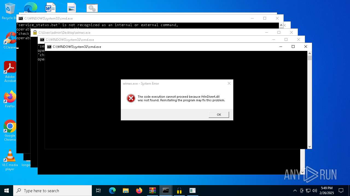Show hidden system tray icons
This screenshot has width=350, height=196.
[x=295, y=191]
